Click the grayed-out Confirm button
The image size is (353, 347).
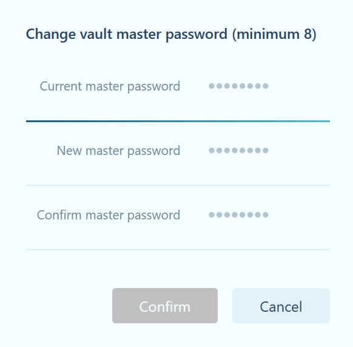(165, 306)
